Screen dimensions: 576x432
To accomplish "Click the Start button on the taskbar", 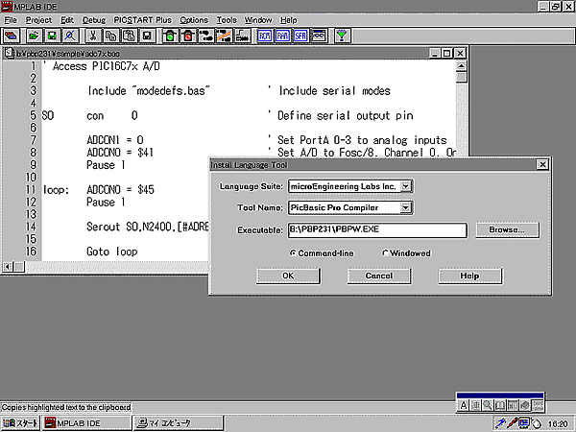I will pos(21,422).
